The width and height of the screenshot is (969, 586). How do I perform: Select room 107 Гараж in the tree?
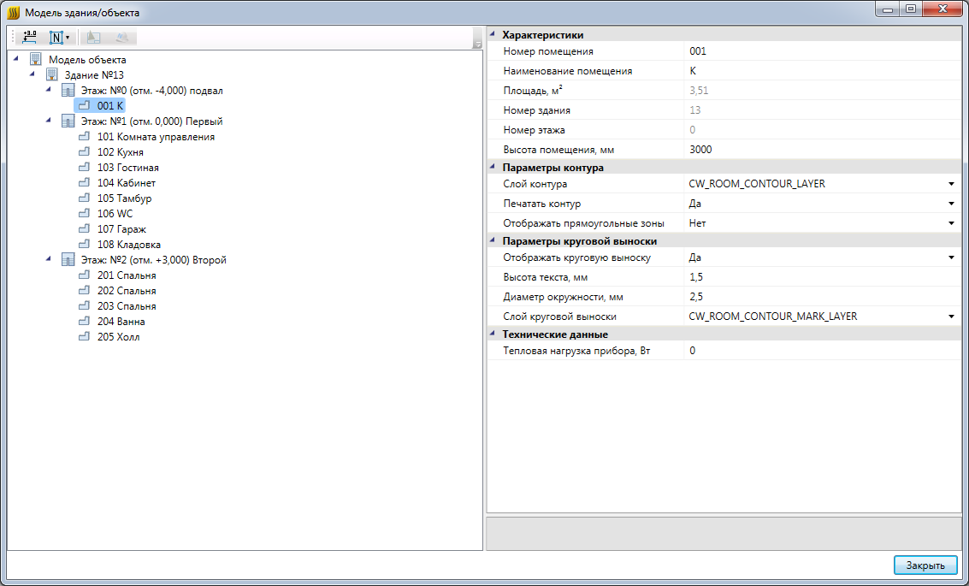pyautogui.click(x=121, y=229)
